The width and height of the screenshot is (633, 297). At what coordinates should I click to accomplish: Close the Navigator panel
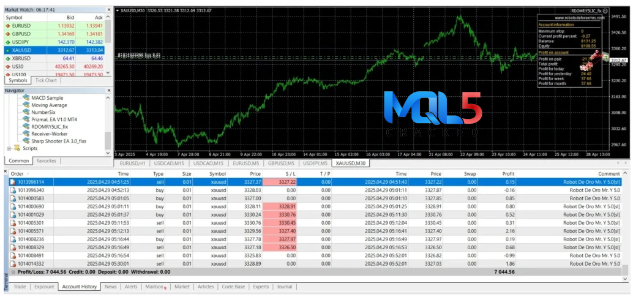pyautogui.click(x=108, y=91)
